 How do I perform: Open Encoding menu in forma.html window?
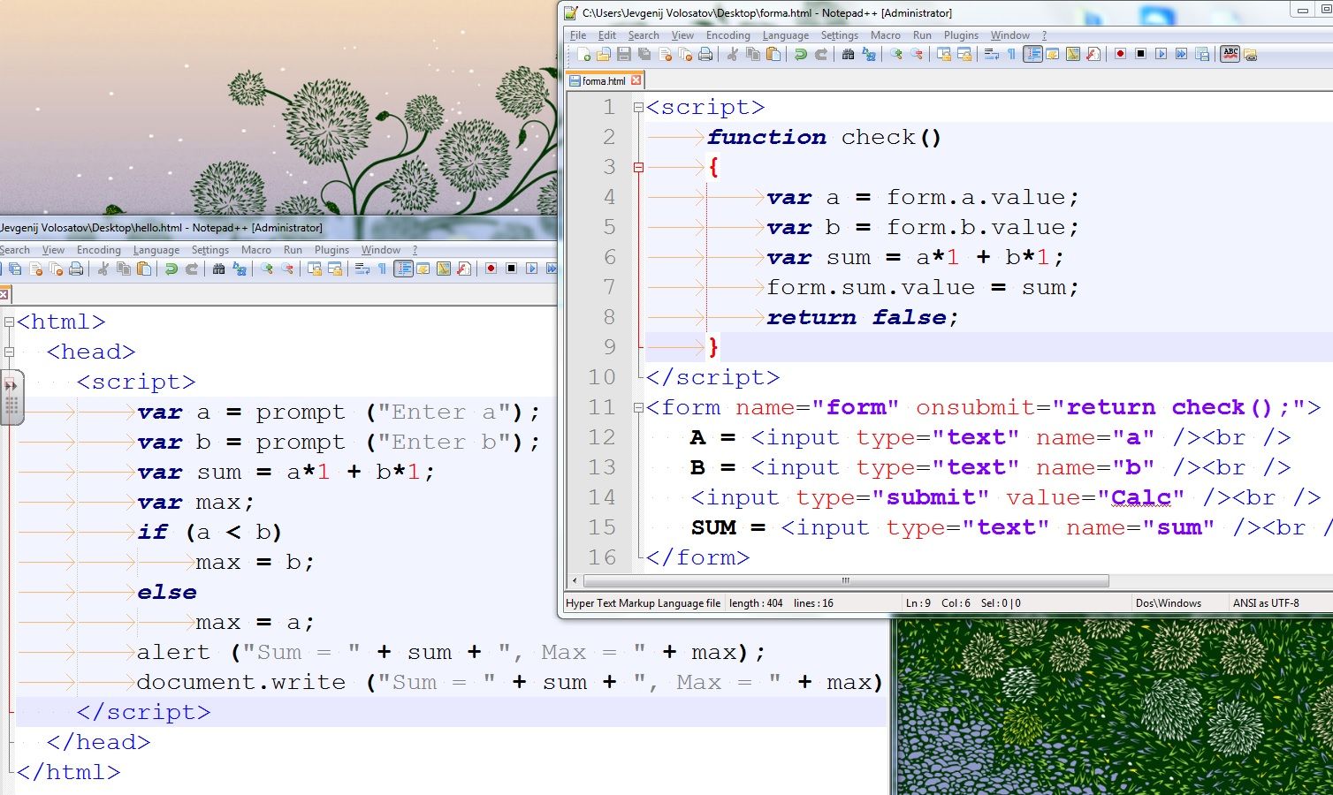(727, 35)
